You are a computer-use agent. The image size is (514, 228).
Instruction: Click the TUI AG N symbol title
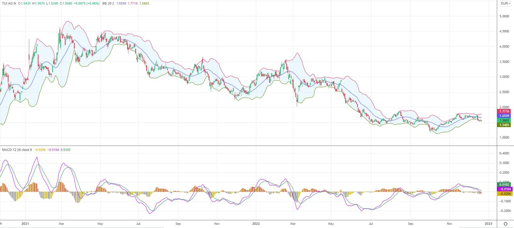9,3
